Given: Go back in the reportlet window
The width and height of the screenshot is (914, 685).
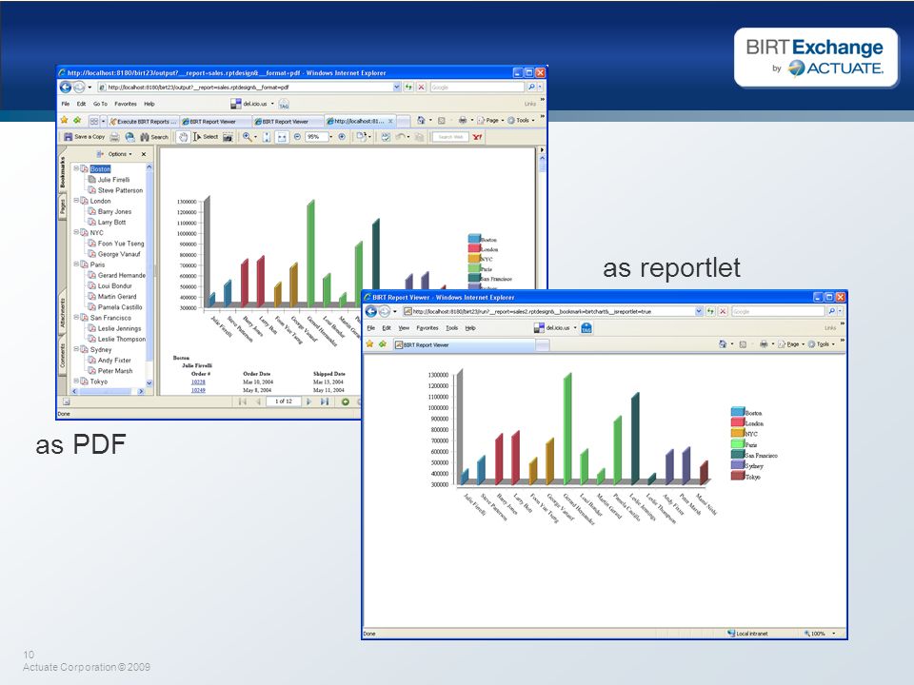Looking at the screenshot, I should point(370,312).
